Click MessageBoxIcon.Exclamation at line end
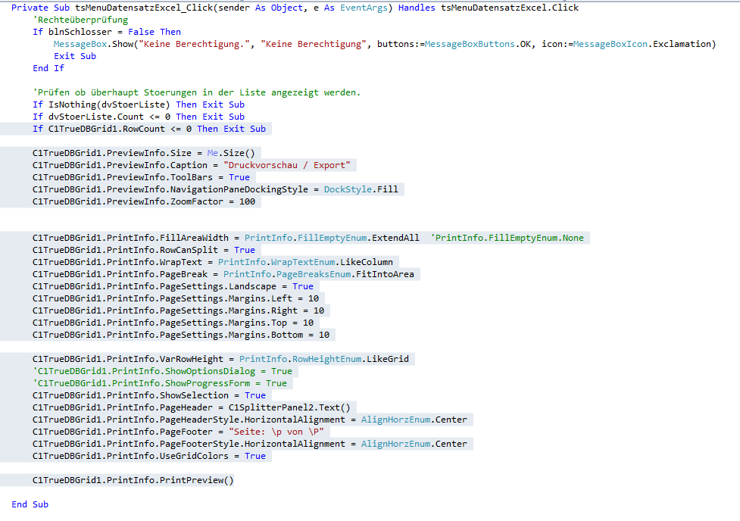This screenshot has height=521, width=740. tap(642, 44)
